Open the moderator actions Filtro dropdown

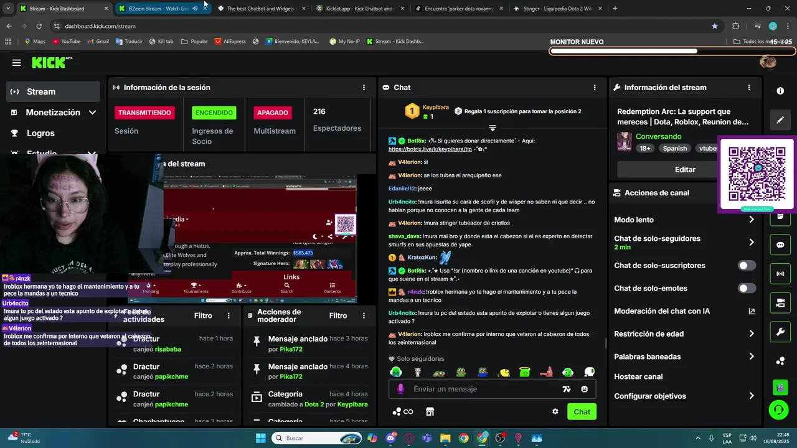point(338,316)
